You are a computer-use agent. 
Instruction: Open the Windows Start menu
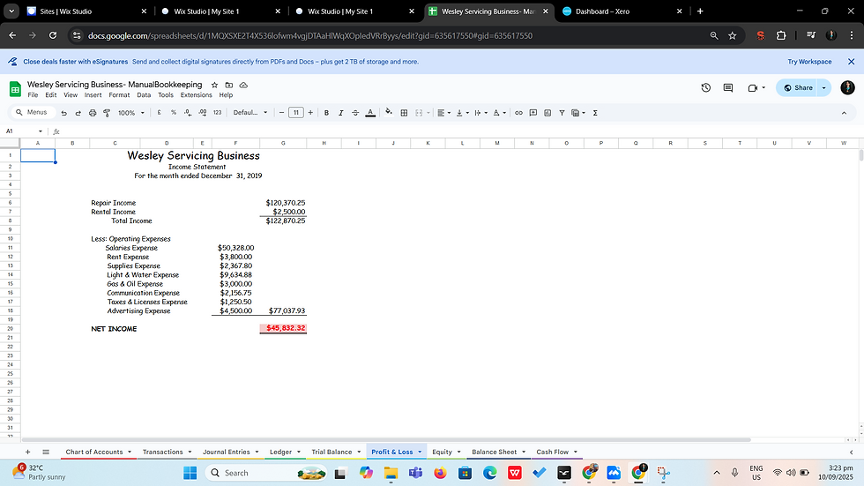pyautogui.click(x=190, y=473)
